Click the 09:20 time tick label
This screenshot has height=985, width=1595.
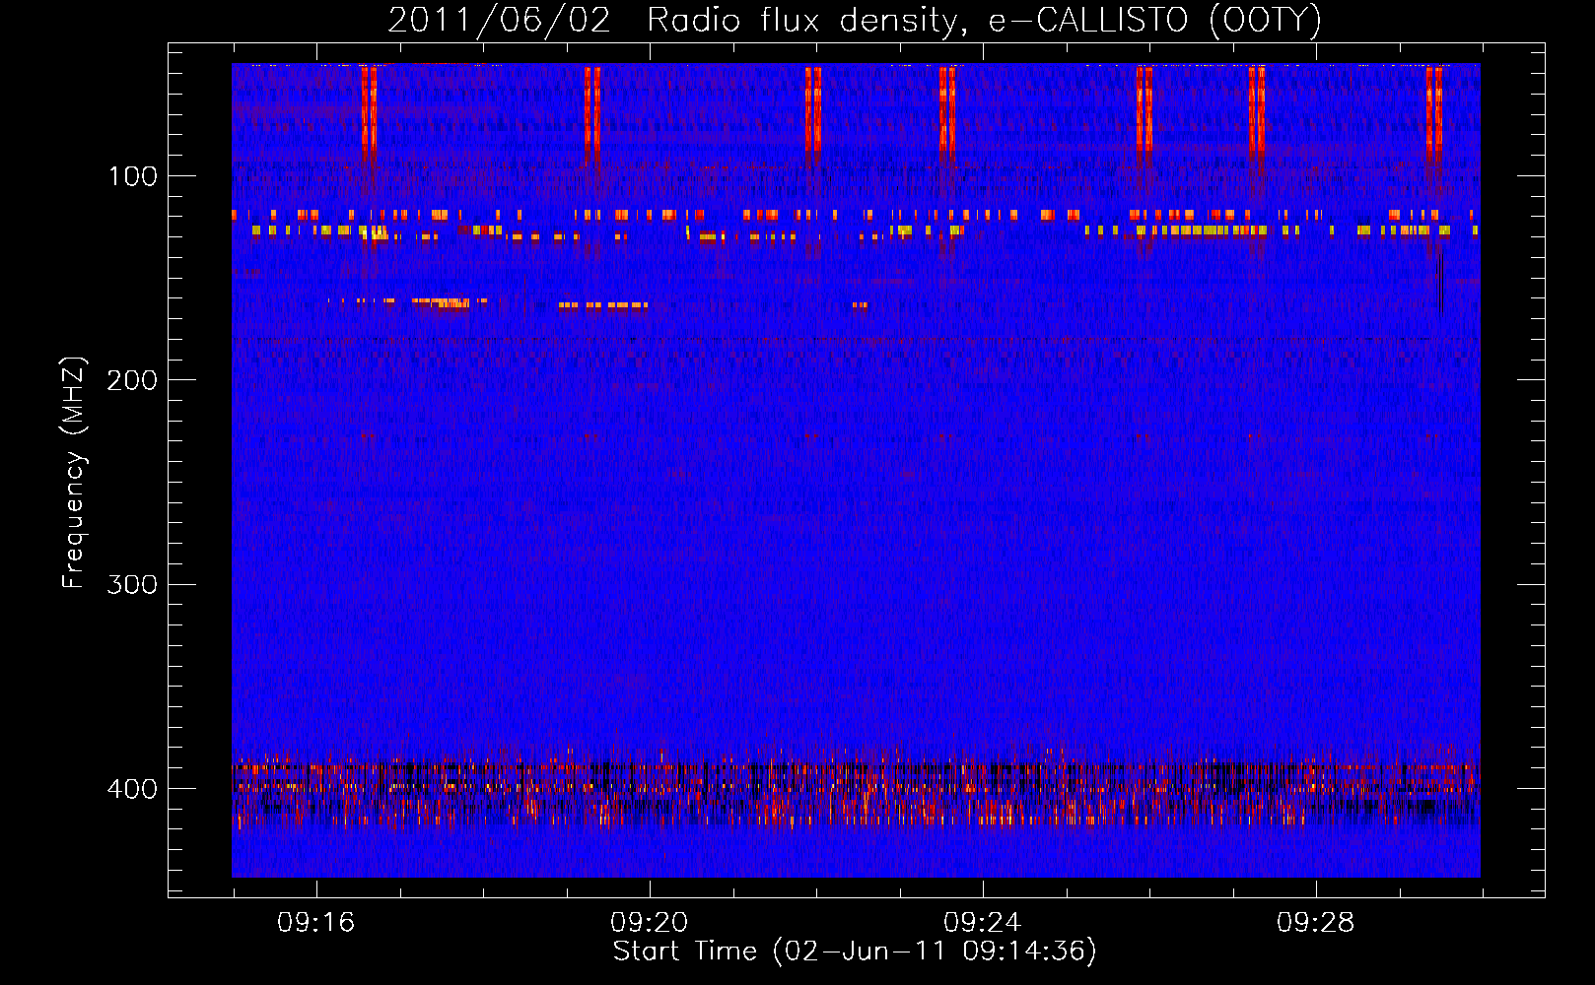(649, 923)
